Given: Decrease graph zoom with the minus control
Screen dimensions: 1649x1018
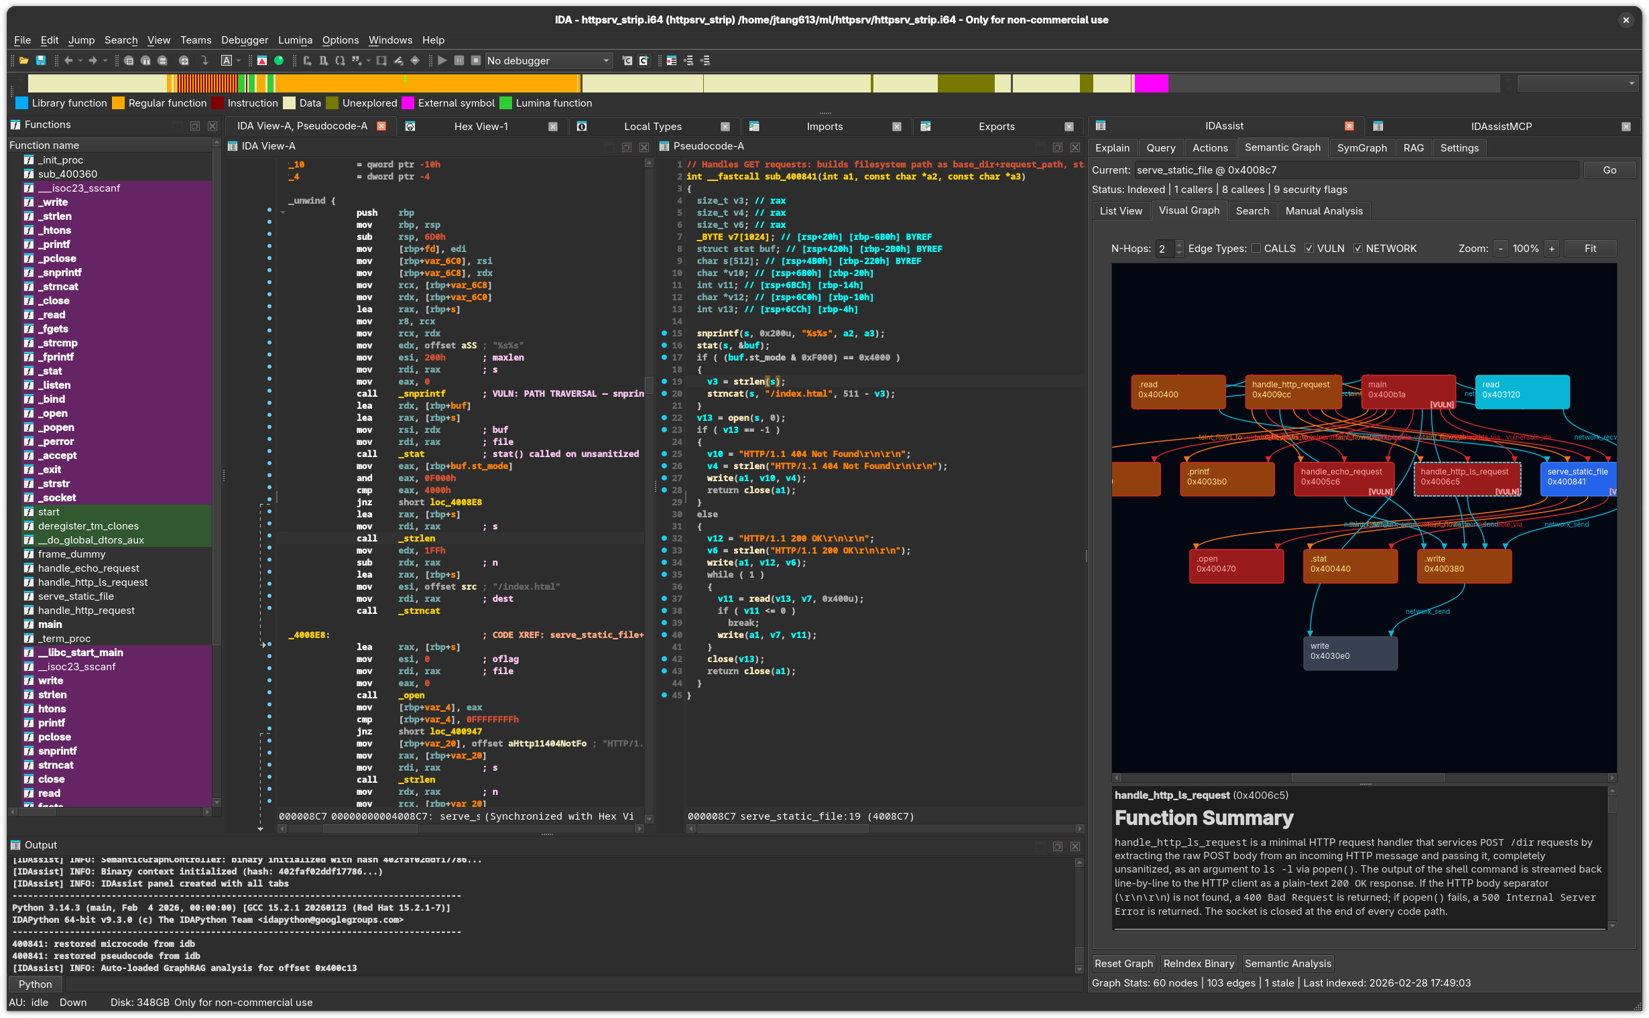Looking at the screenshot, I should 1500,248.
